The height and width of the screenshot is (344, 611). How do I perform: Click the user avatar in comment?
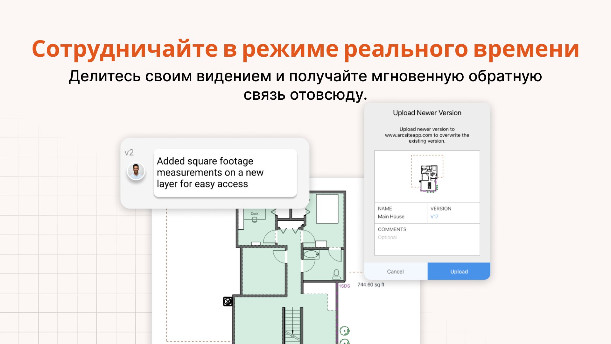[x=136, y=171]
